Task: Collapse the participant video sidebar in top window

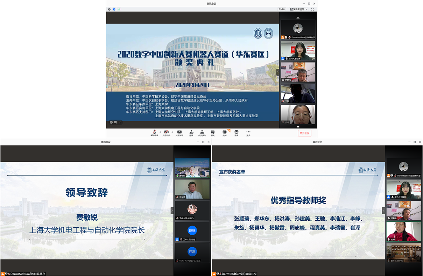Action: (x=278, y=72)
